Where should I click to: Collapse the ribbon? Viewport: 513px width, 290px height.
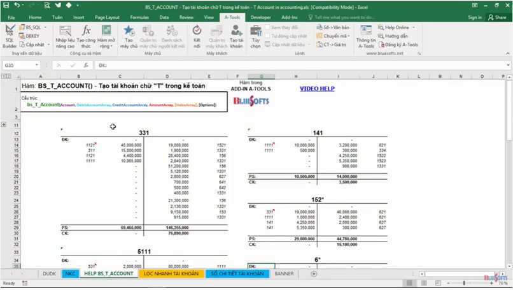[508, 53]
